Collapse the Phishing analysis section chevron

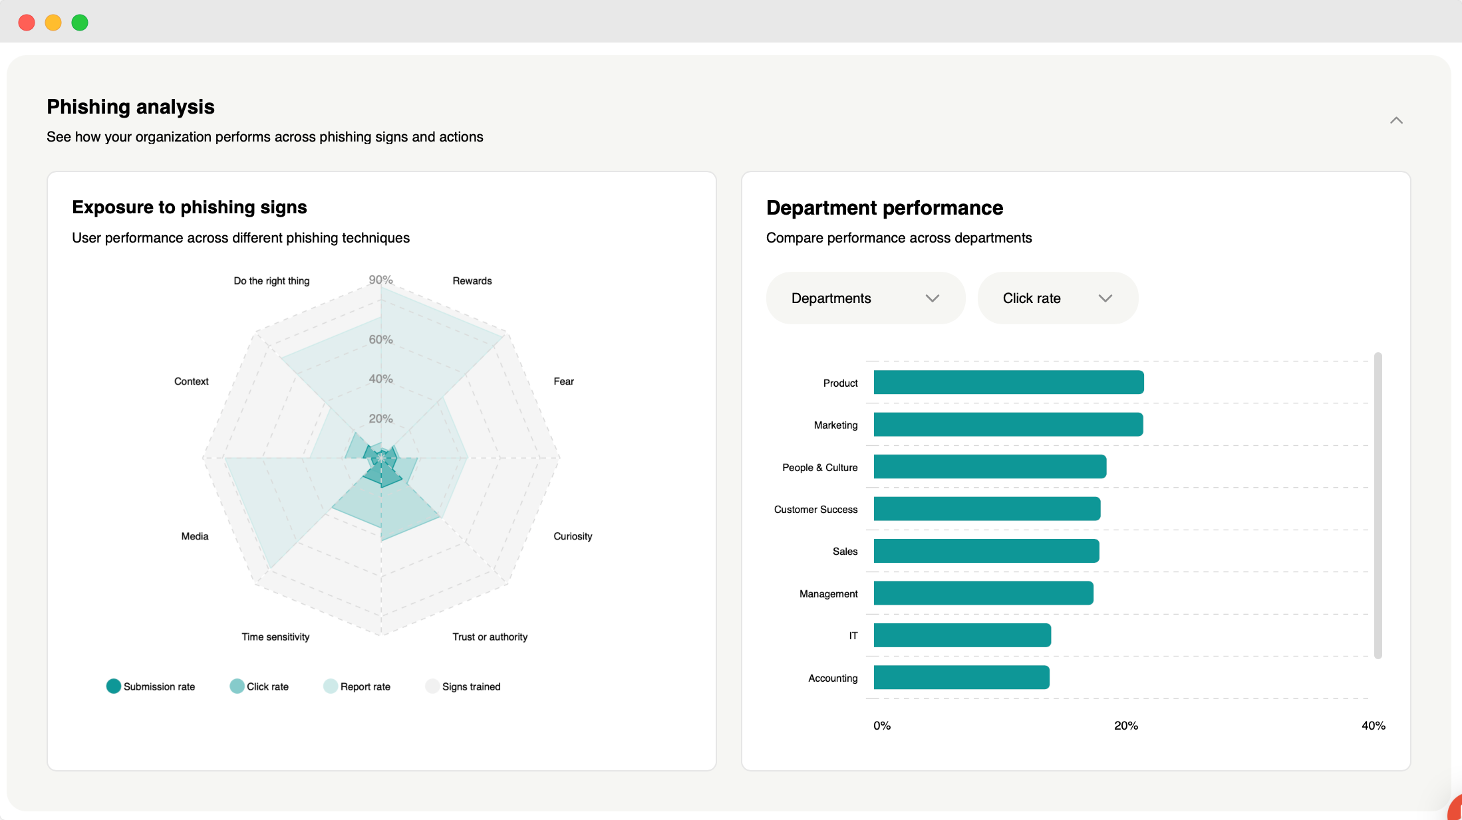tap(1396, 120)
